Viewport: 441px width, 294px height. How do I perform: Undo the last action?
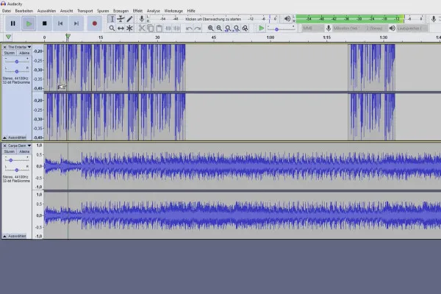(189, 28)
